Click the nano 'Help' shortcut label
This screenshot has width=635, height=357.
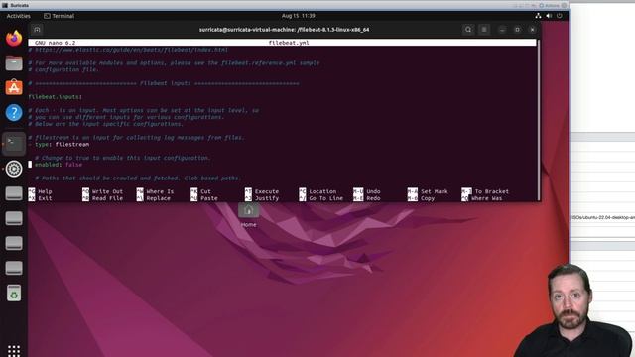45,191
